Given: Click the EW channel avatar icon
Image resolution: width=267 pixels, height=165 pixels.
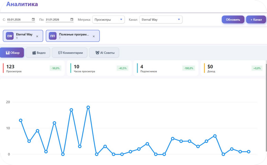Looking at the screenshot, I should pyautogui.click(x=10, y=36).
